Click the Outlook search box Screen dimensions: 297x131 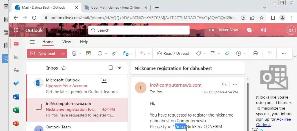(139, 30)
